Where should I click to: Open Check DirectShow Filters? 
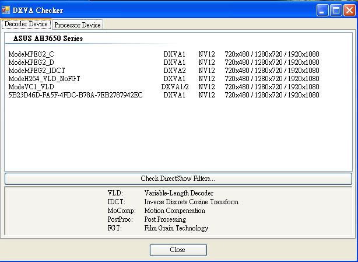pos(178,179)
